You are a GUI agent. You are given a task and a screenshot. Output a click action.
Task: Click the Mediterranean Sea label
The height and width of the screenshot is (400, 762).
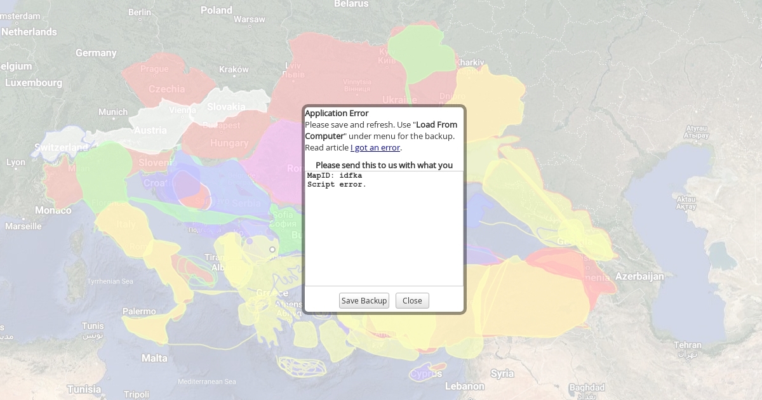pos(207,382)
